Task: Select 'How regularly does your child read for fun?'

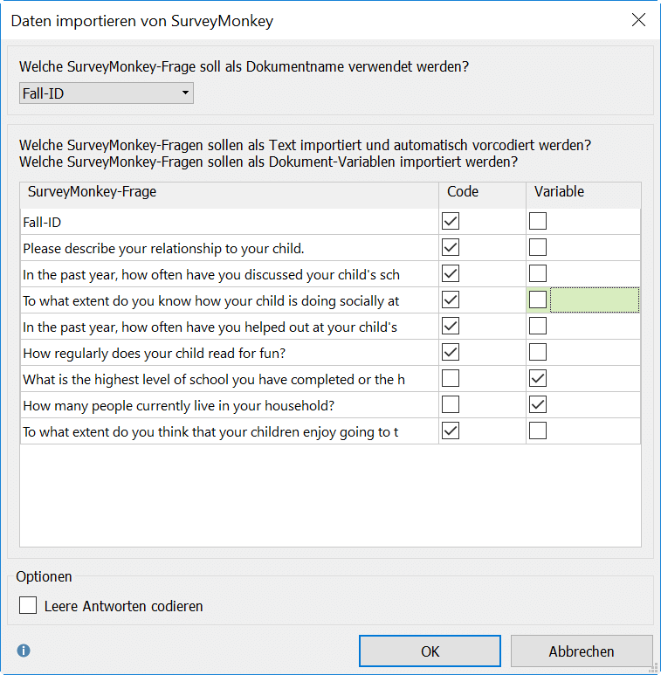Action: (154, 354)
